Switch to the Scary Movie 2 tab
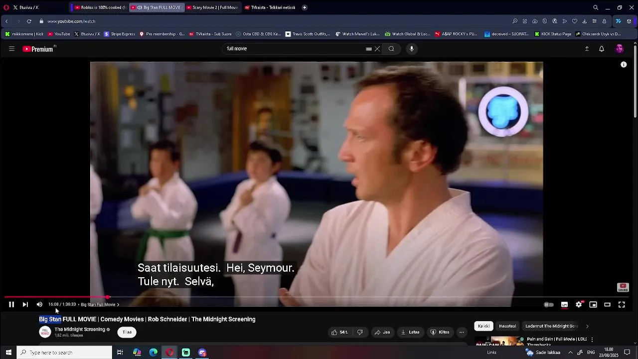The height and width of the screenshot is (359, 638). pos(213,7)
